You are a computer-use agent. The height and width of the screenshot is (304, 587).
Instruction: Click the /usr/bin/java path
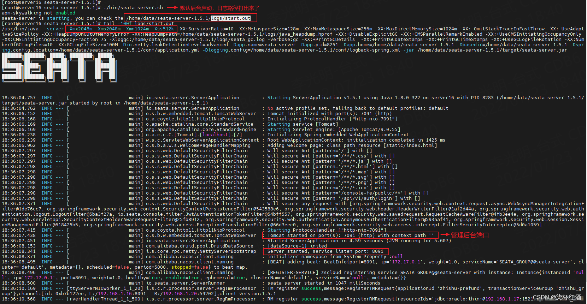(20, 29)
